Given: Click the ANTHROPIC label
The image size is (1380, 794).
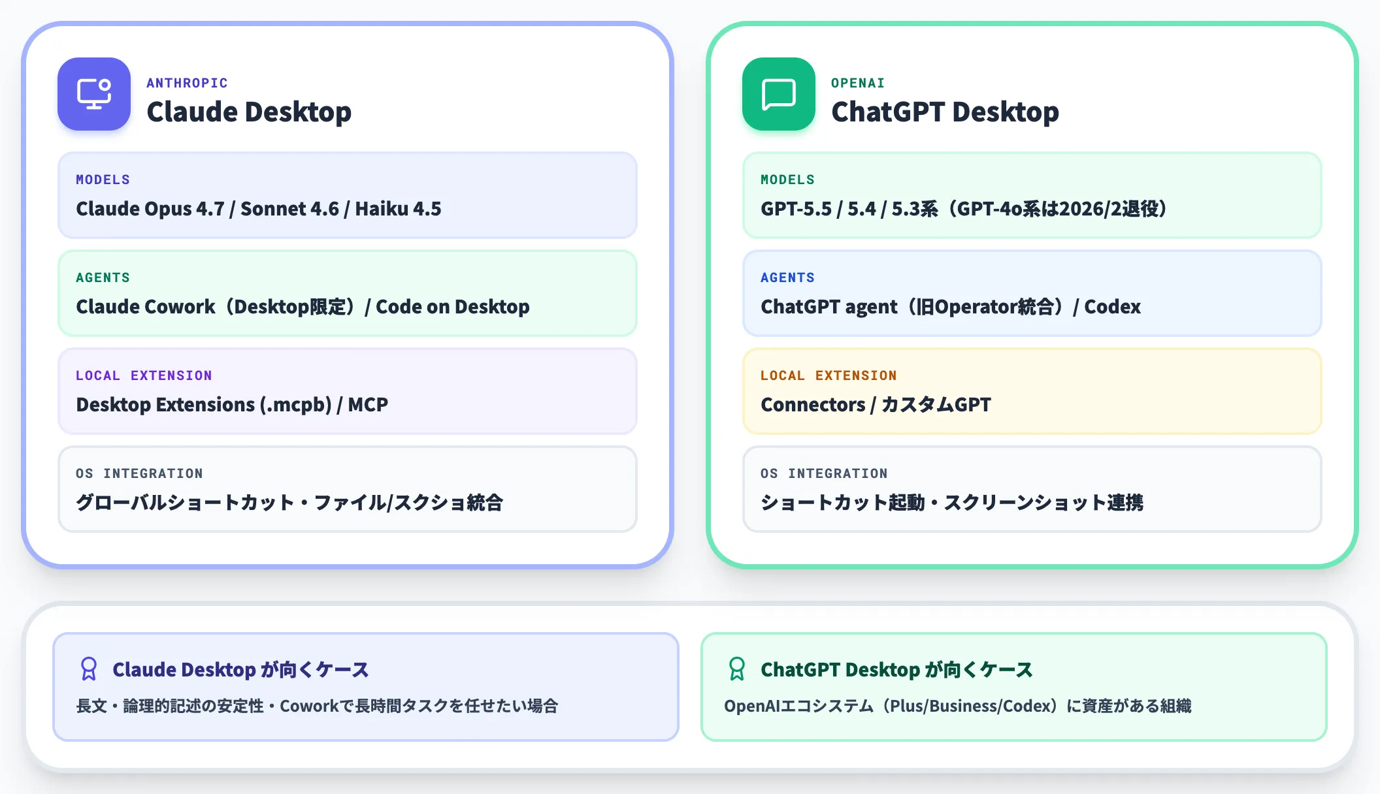Looking at the screenshot, I should pyautogui.click(x=187, y=83).
